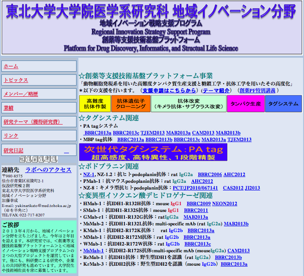Click the magenta タンパク生産 box
This screenshot has height=276, width=304.
246,103
